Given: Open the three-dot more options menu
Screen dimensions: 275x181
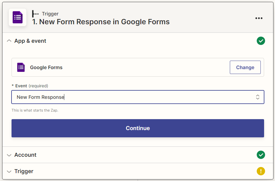Looking at the screenshot, I should pyautogui.click(x=259, y=18).
